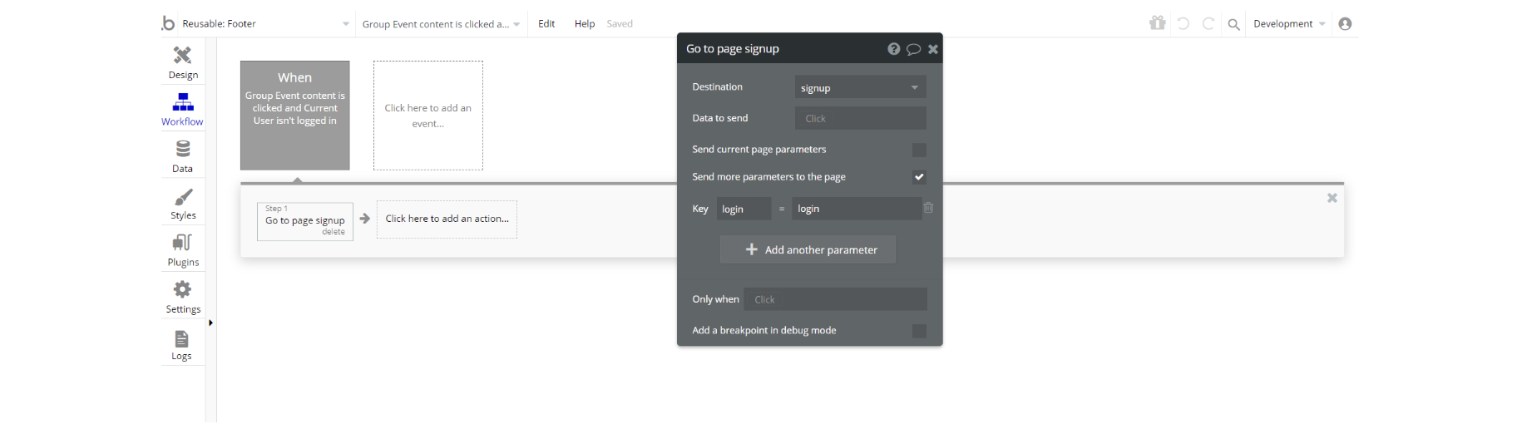Expand the Destination signup dropdown
This screenshot has width=1522, height=424.
pos(860,87)
